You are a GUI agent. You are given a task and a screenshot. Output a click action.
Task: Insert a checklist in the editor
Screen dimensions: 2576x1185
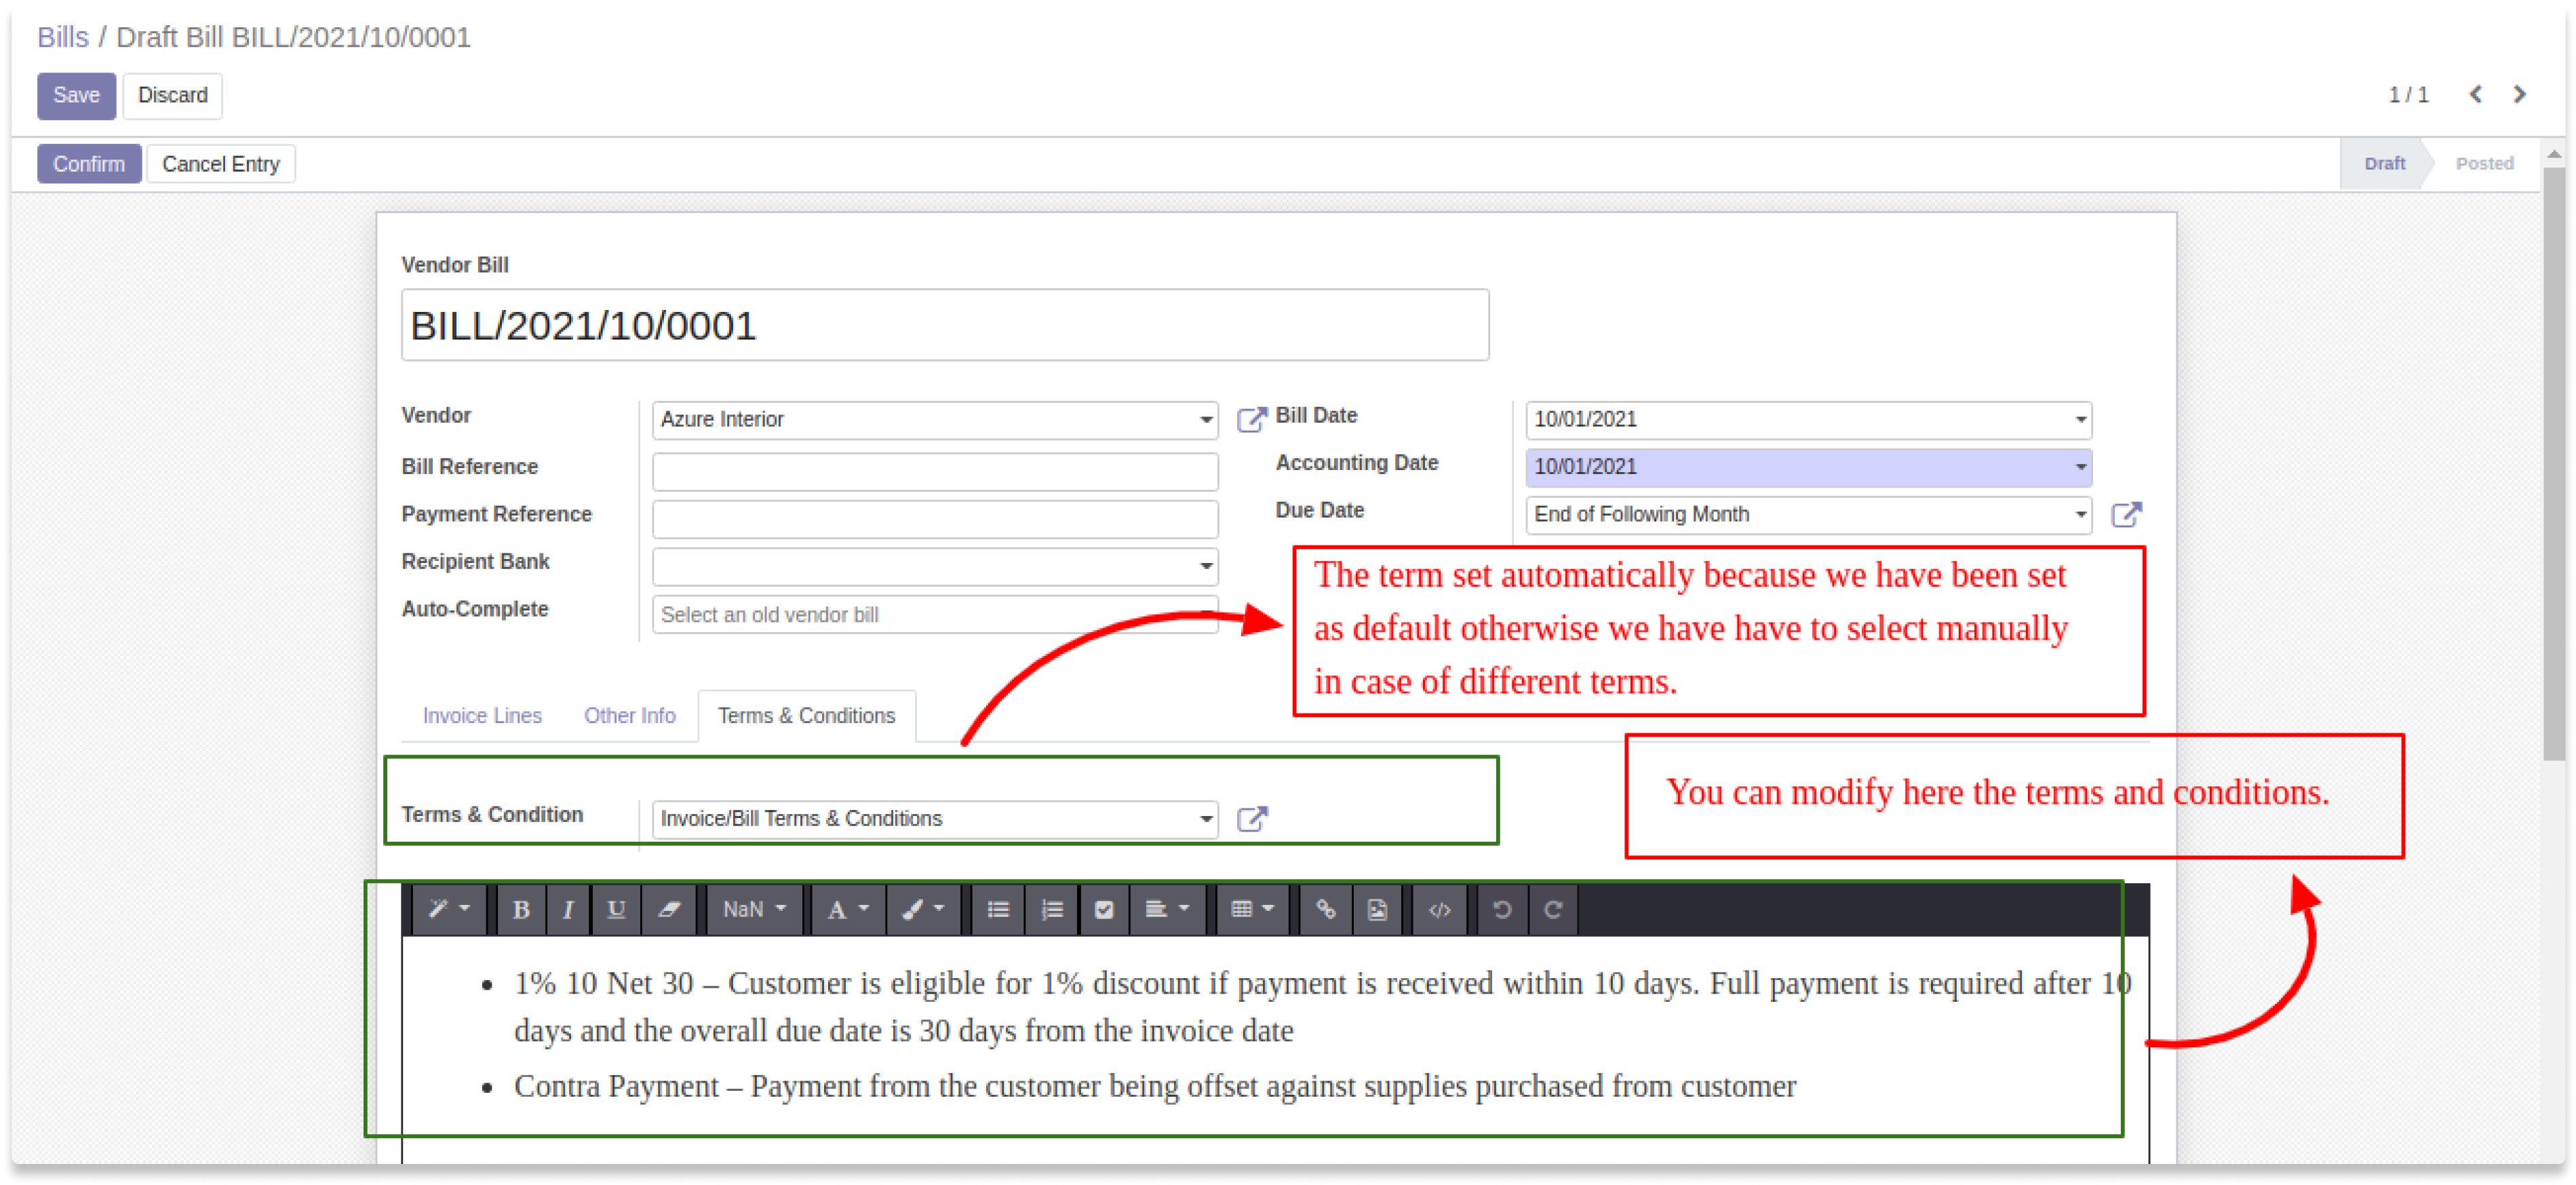[1104, 909]
